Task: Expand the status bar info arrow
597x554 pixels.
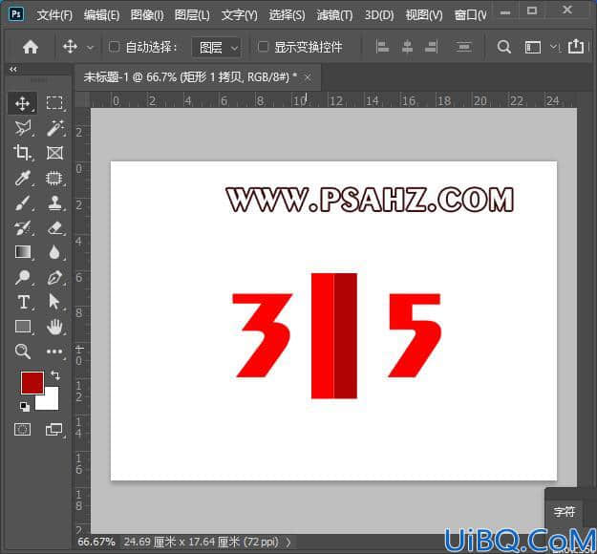Action: pos(288,542)
